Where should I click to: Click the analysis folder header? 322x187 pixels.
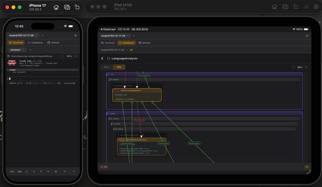[x=204, y=129]
